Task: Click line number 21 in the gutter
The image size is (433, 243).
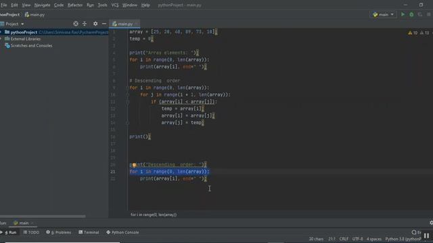Action: pyautogui.click(x=113, y=171)
